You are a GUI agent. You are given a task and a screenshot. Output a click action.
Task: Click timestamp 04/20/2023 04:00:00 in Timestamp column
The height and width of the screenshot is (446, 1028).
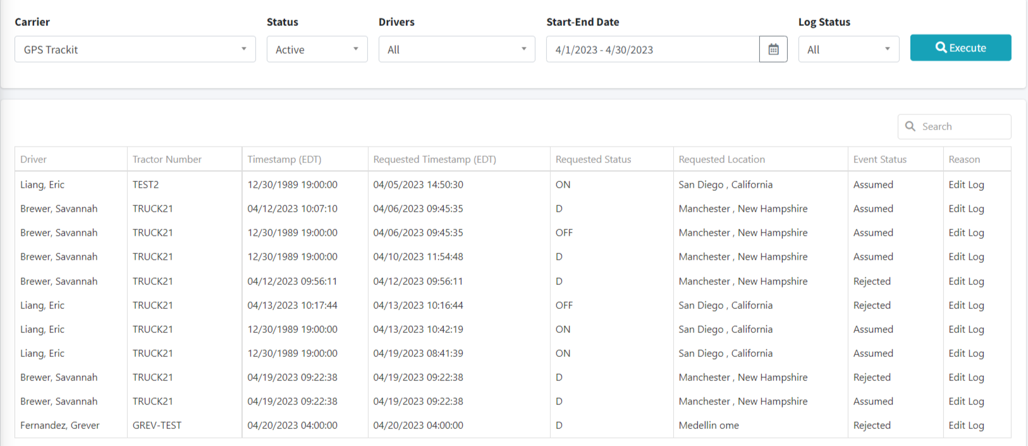pyautogui.click(x=292, y=425)
